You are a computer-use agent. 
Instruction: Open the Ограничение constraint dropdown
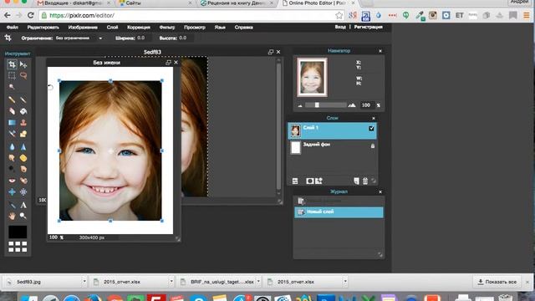79,38
